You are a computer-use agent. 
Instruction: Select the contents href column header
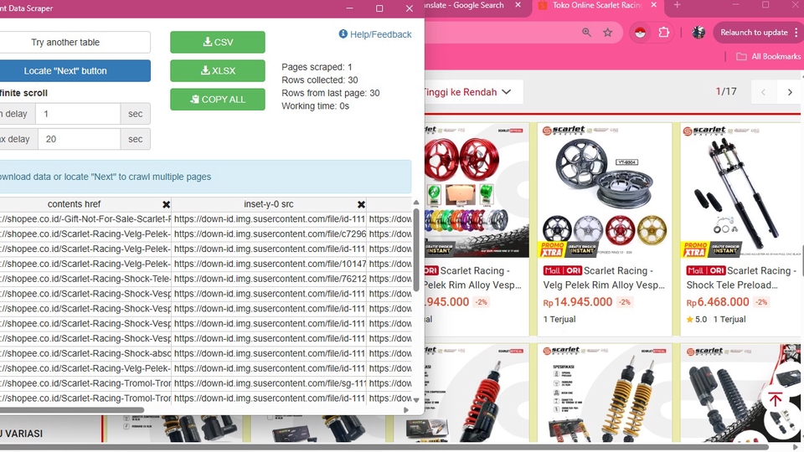[75, 204]
